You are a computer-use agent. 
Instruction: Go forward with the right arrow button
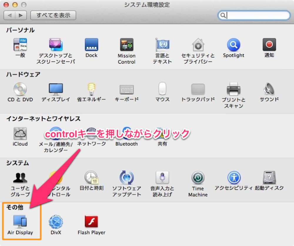21,15
